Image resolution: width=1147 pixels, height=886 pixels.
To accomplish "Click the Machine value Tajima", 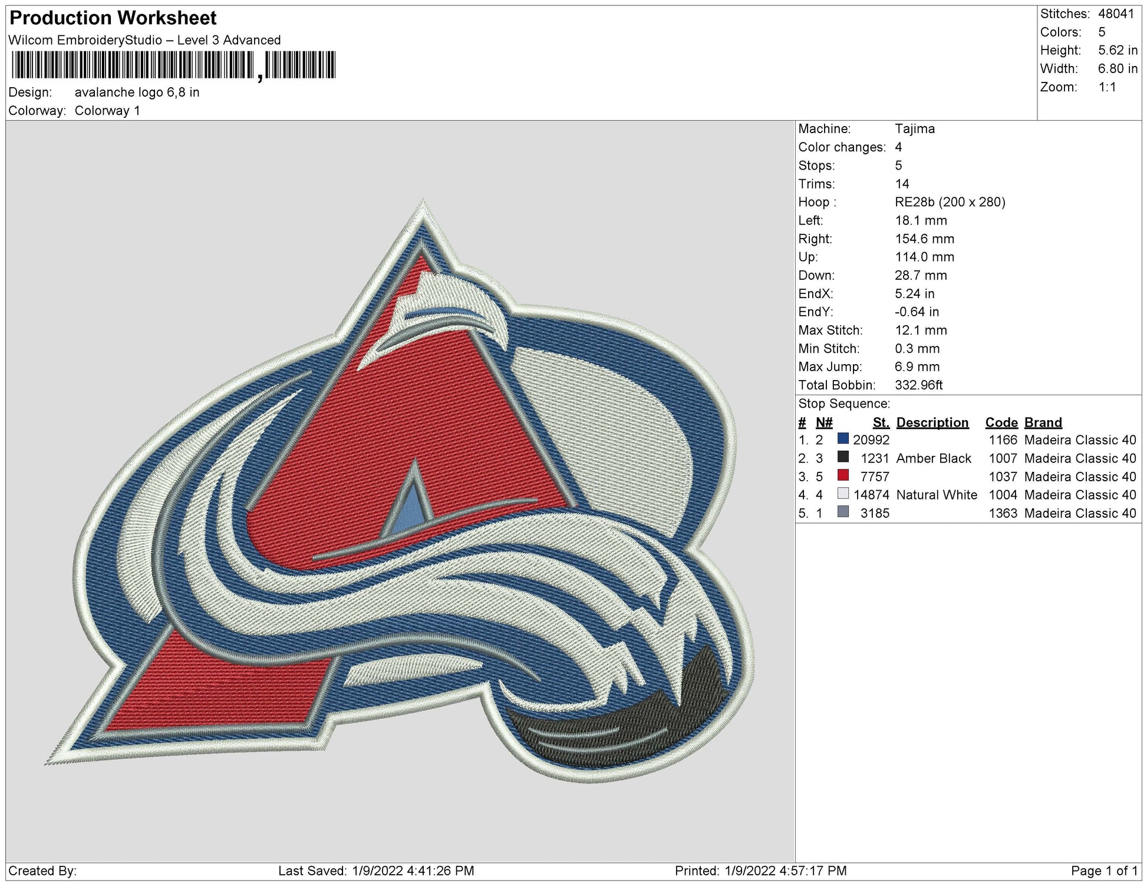I will [x=914, y=129].
